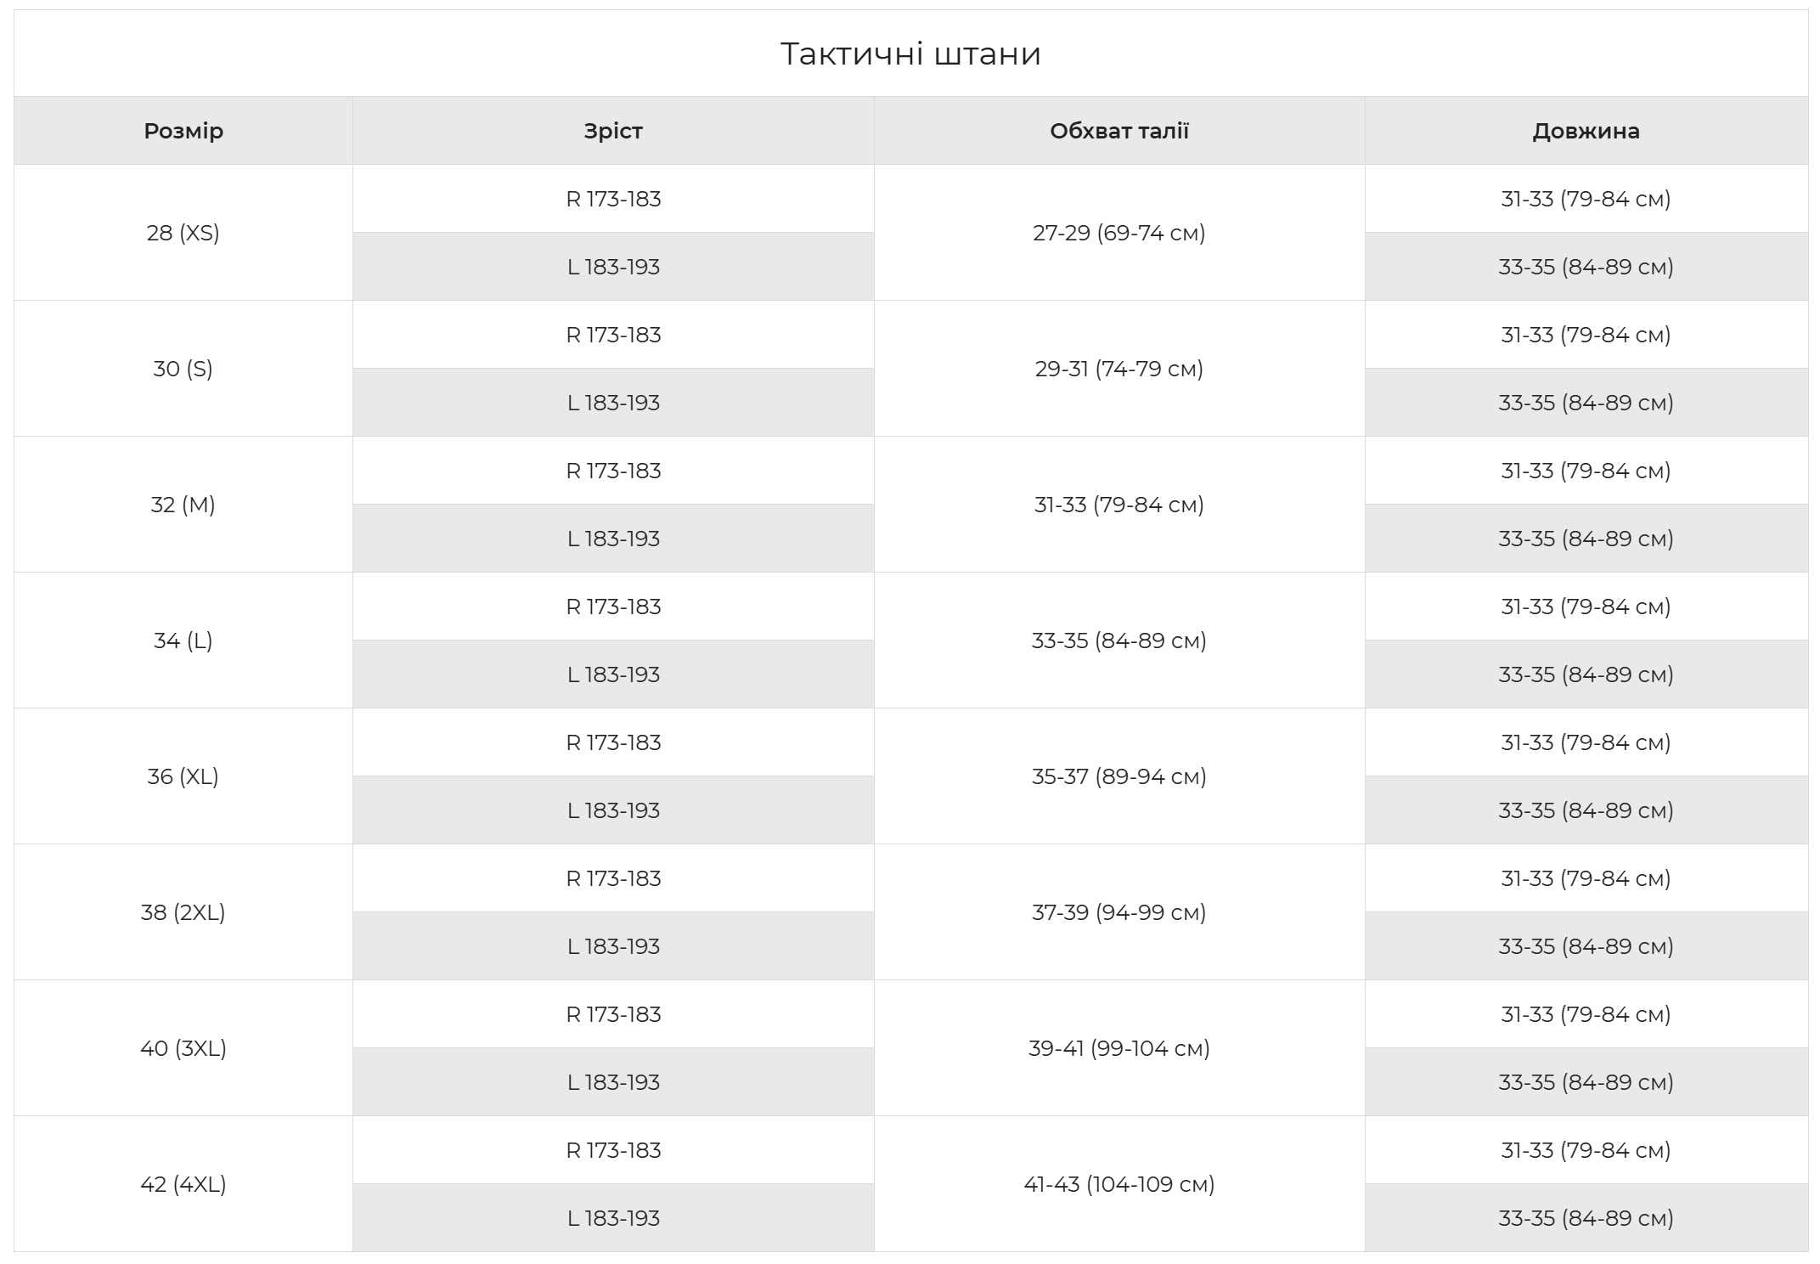1820x1264 pixels.
Task: Click the 42 (4XL) size cell
Action: pos(183,1184)
